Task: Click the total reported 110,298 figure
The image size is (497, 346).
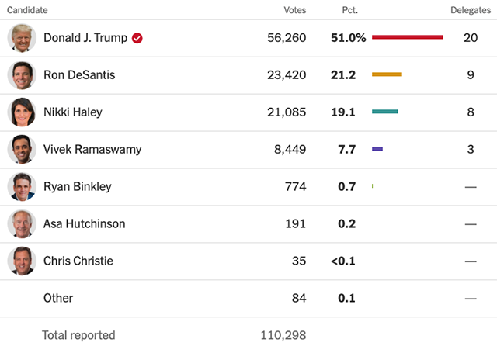Action: pyautogui.click(x=283, y=335)
